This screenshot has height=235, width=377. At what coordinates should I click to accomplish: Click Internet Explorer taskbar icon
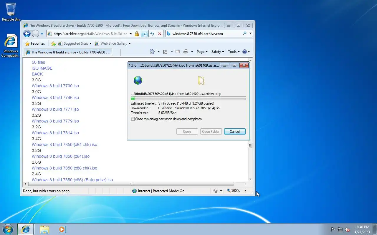(x=26, y=229)
